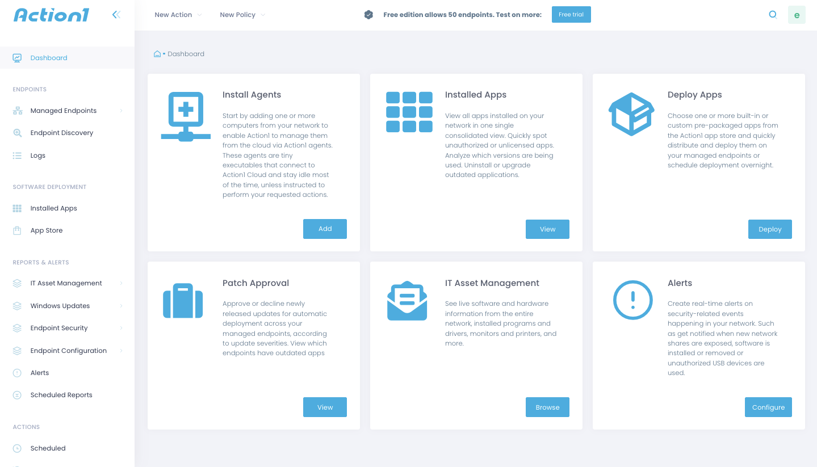Click the 'Deploy Apps' card title
Image resolution: width=817 pixels, height=467 pixels.
pos(695,95)
